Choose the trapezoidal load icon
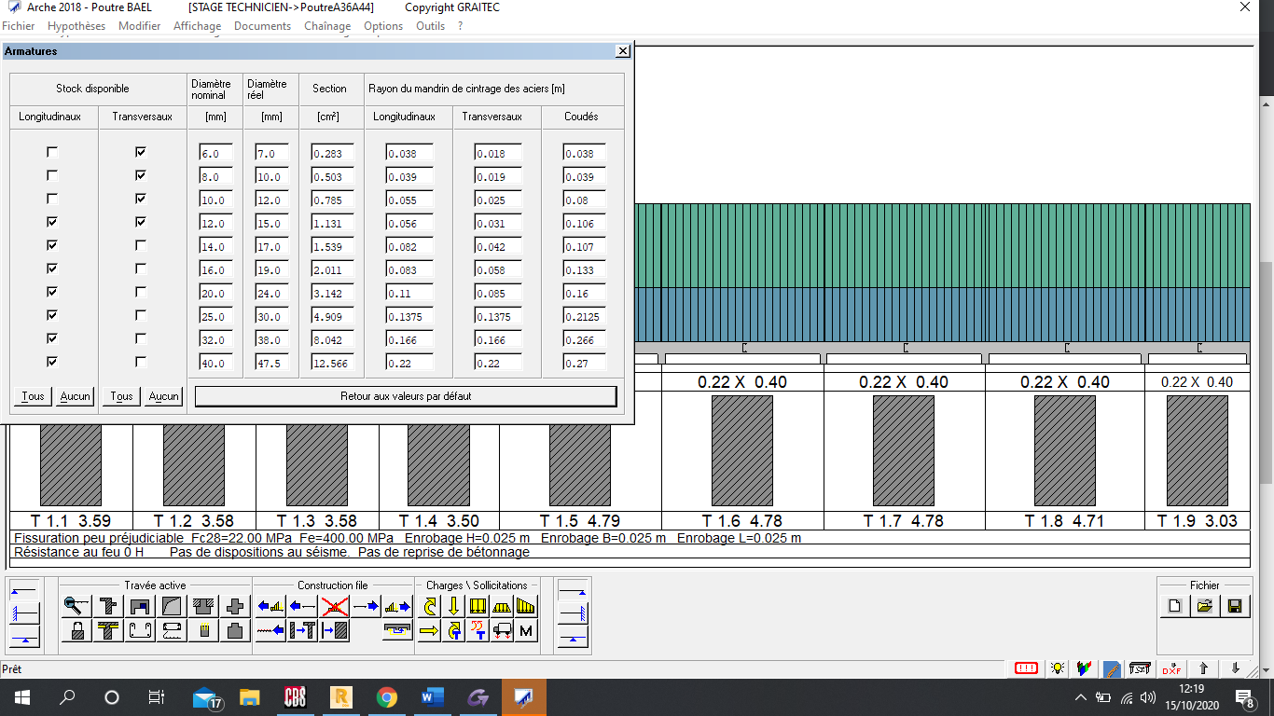The width and height of the screenshot is (1274, 716). (502, 606)
